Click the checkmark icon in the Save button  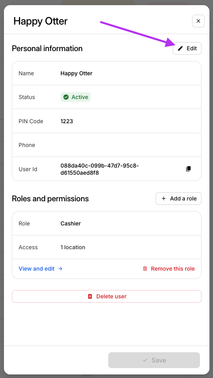click(x=145, y=360)
